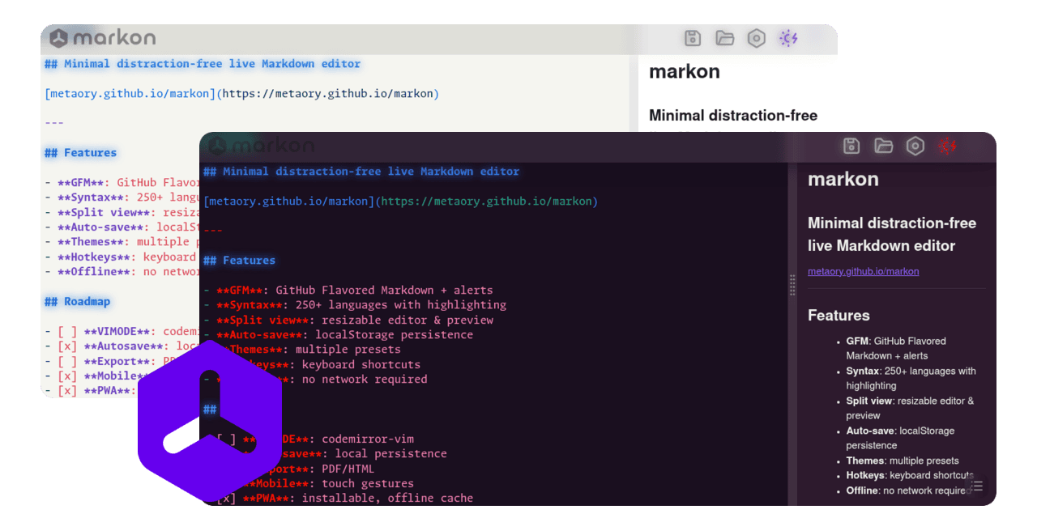1037x518 pixels.
Task: Open the metaory.github.io/markon link in dark preview
Action: tap(863, 272)
